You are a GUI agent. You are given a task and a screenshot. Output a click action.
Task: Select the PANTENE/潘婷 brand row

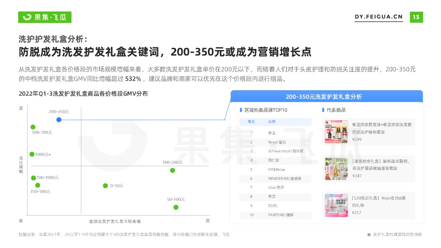[x=276, y=215]
